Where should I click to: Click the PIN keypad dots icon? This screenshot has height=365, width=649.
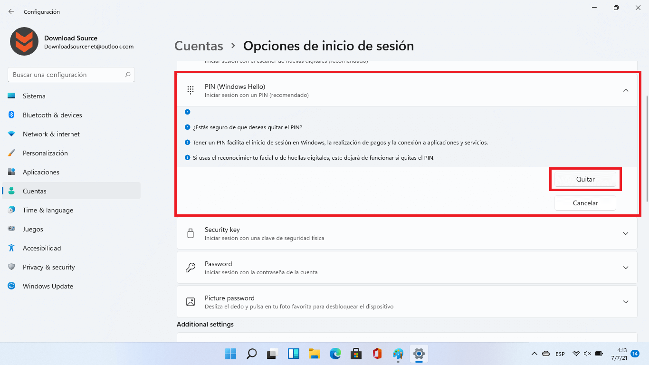click(191, 90)
